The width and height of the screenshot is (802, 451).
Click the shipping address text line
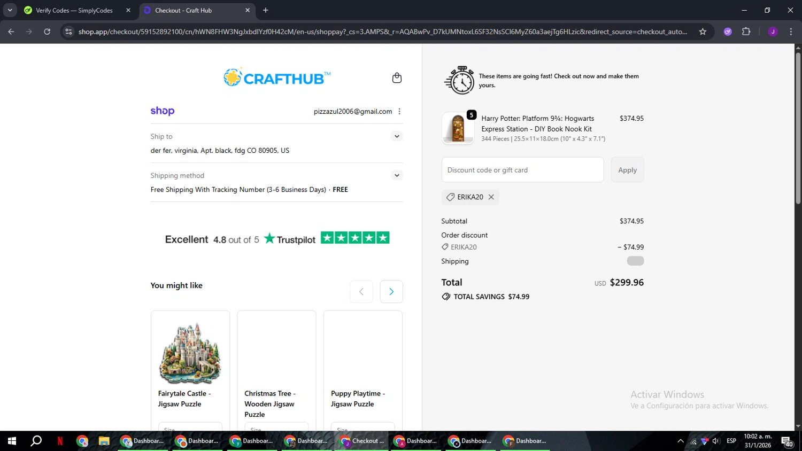click(x=220, y=151)
